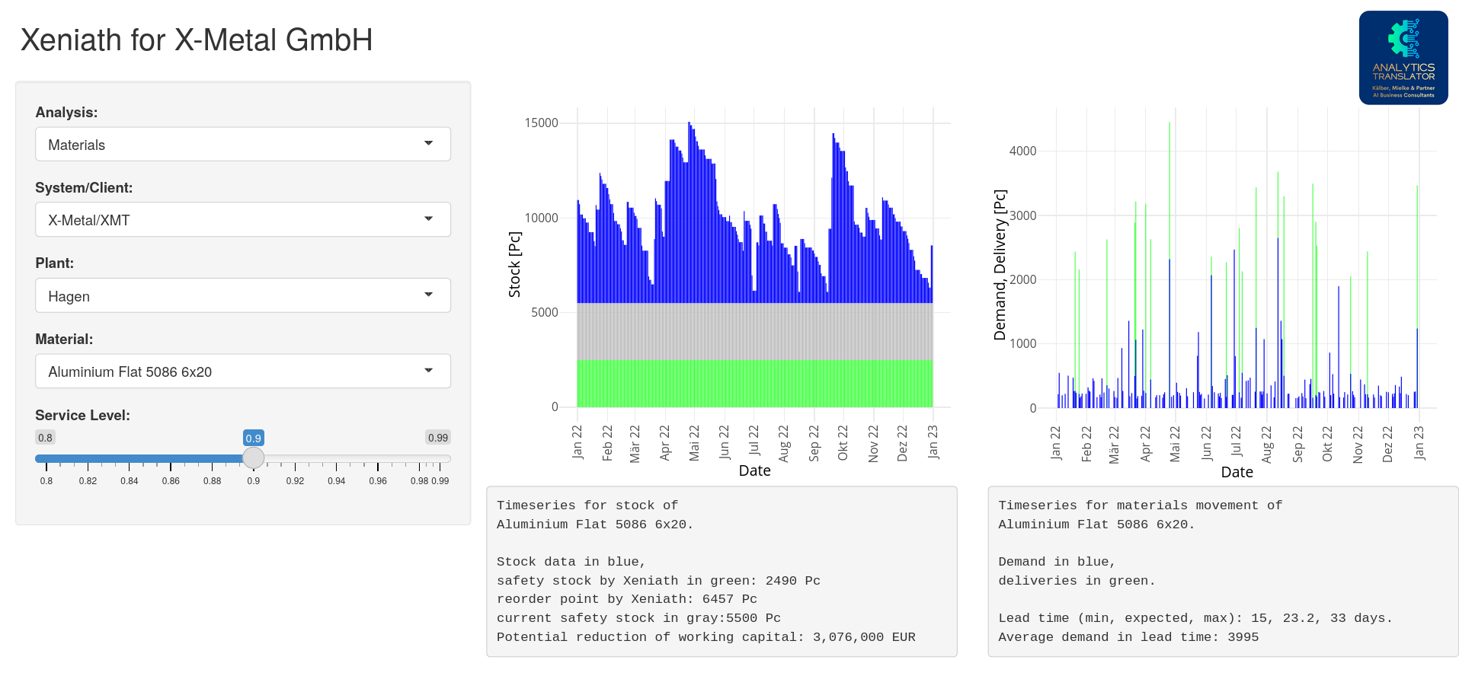Click the green safety stock band in stock chart

click(x=754, y=384)
